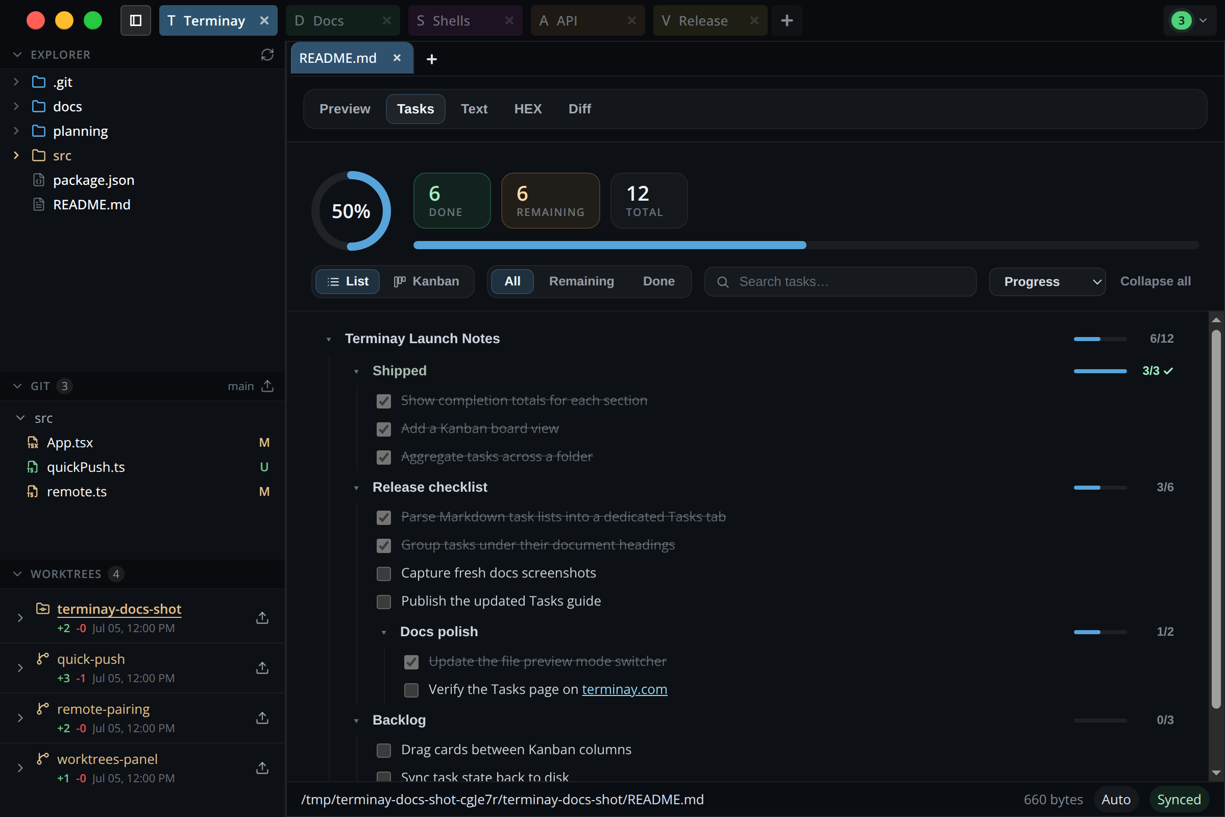The width and height of the screenshot is (1225, 817).
Task: Toggle the sidebar panel icon
Action: tap(135, 20)
